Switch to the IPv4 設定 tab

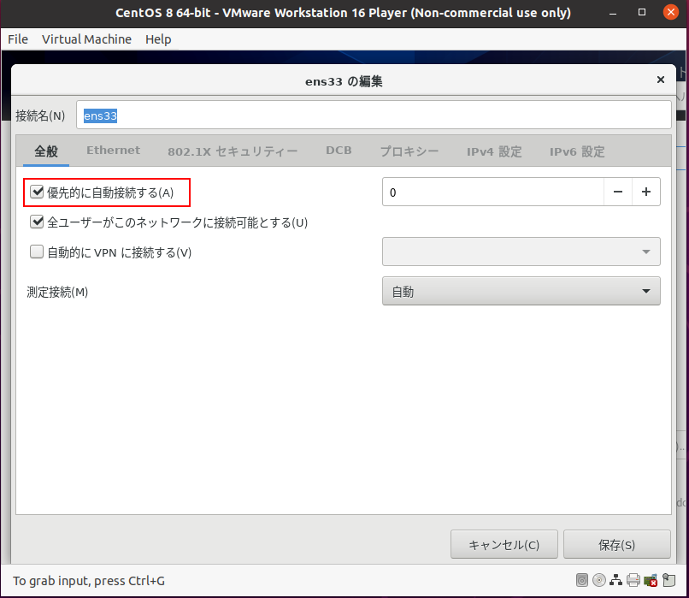[494, 151]
